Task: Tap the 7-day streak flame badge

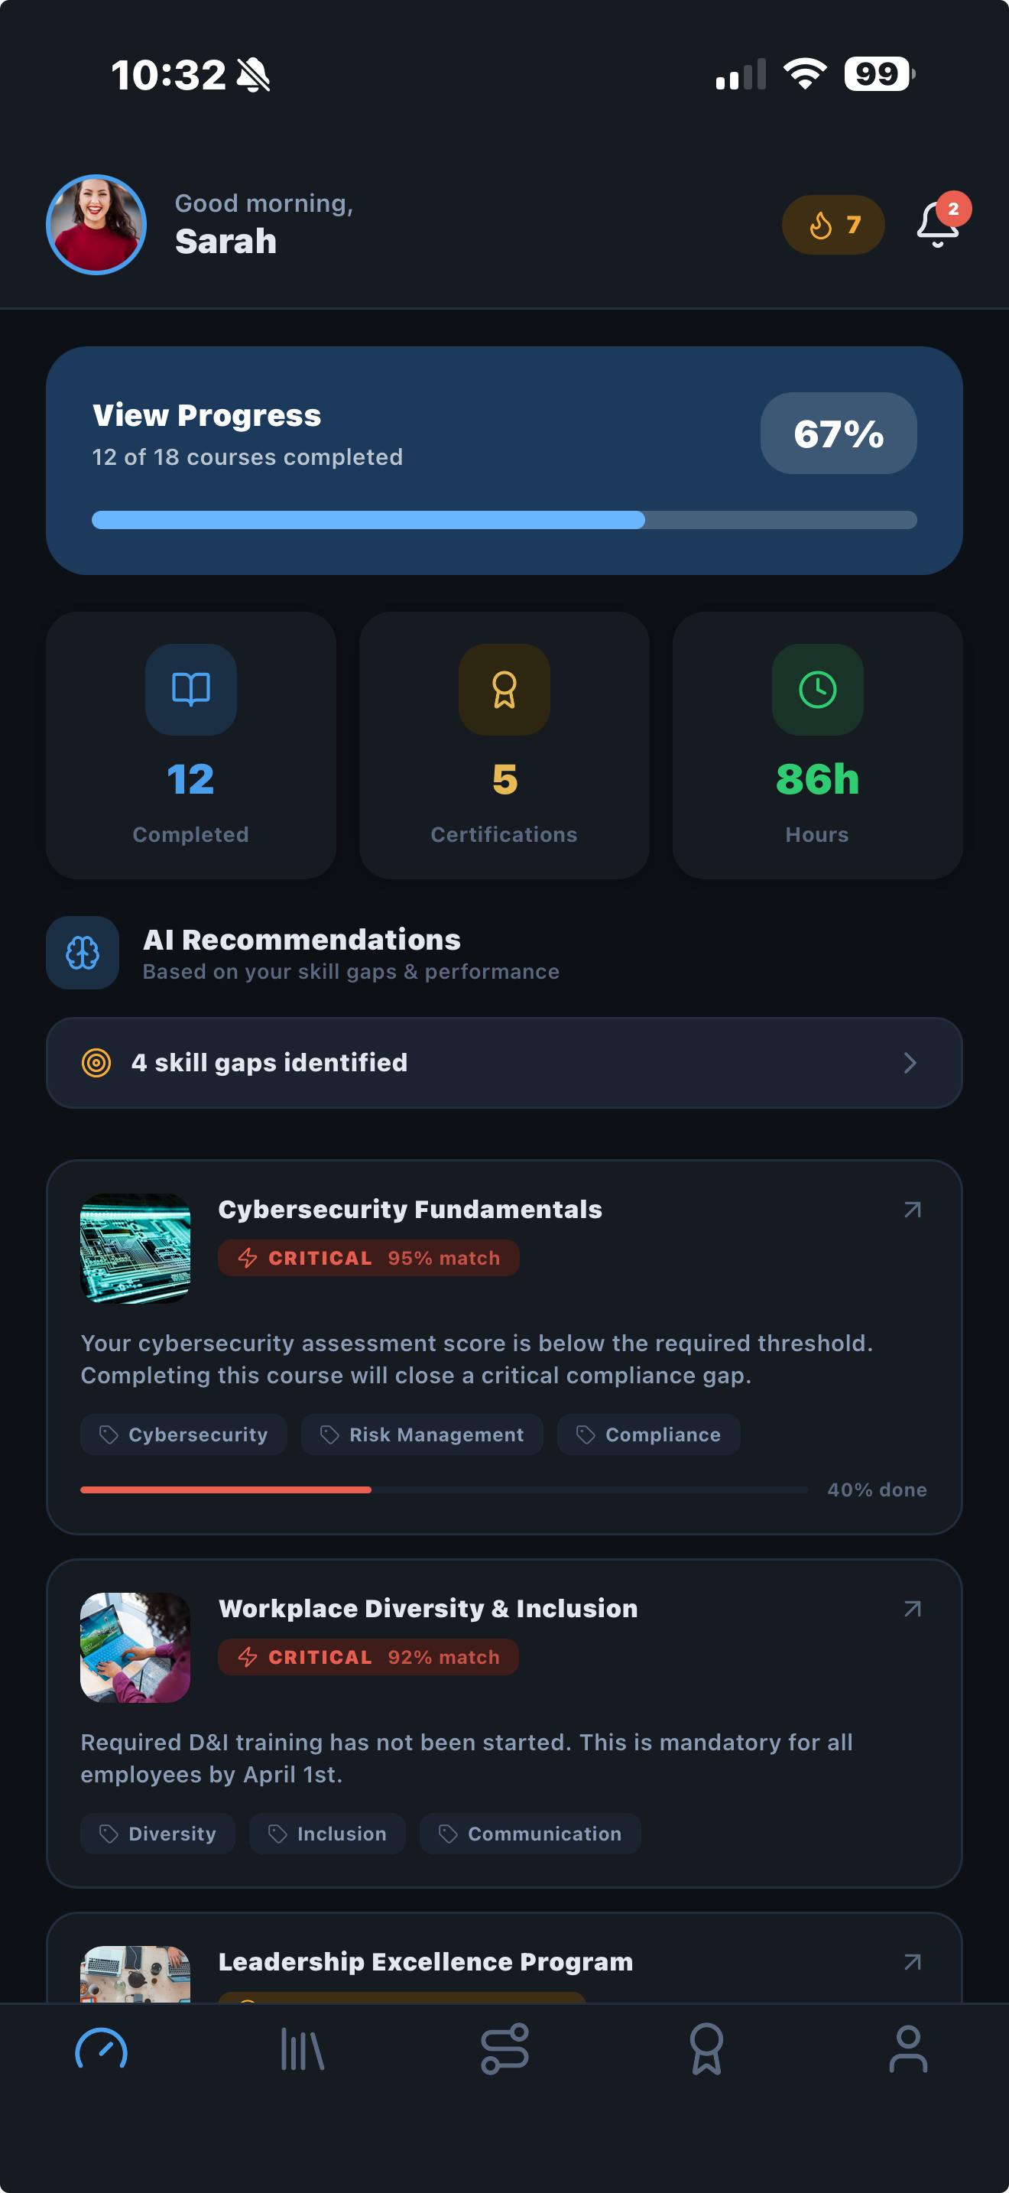Action: pos(833,225)
